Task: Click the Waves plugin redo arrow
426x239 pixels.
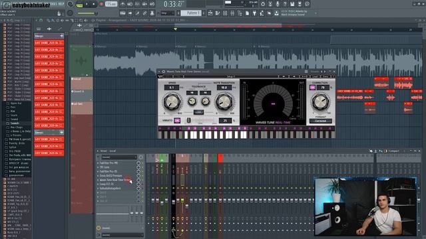Action: tap(294, 76)
